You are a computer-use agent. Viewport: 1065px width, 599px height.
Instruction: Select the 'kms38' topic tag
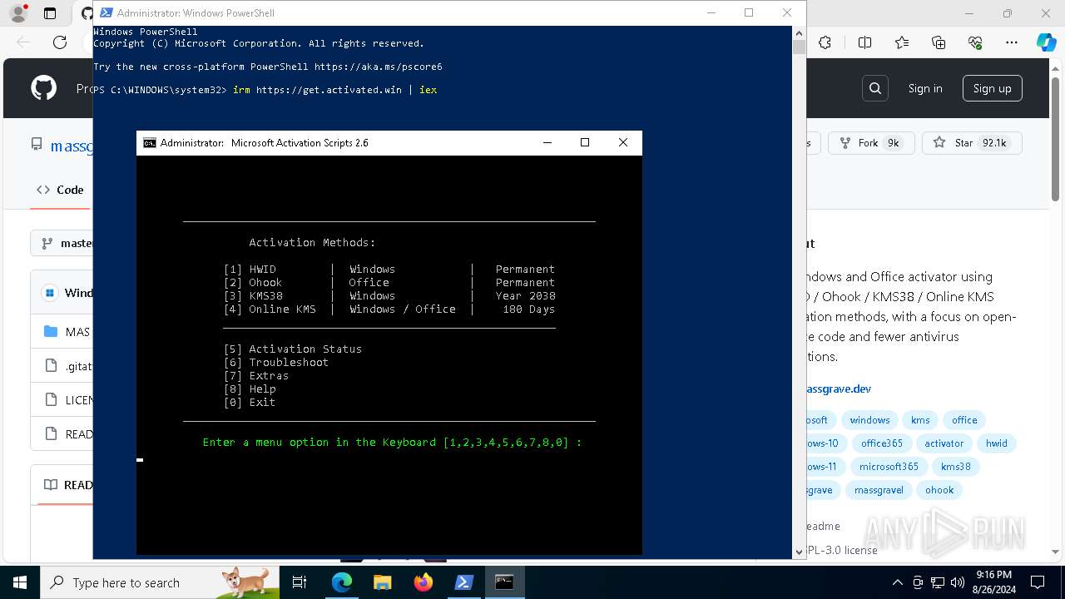(x=955, y=467)
